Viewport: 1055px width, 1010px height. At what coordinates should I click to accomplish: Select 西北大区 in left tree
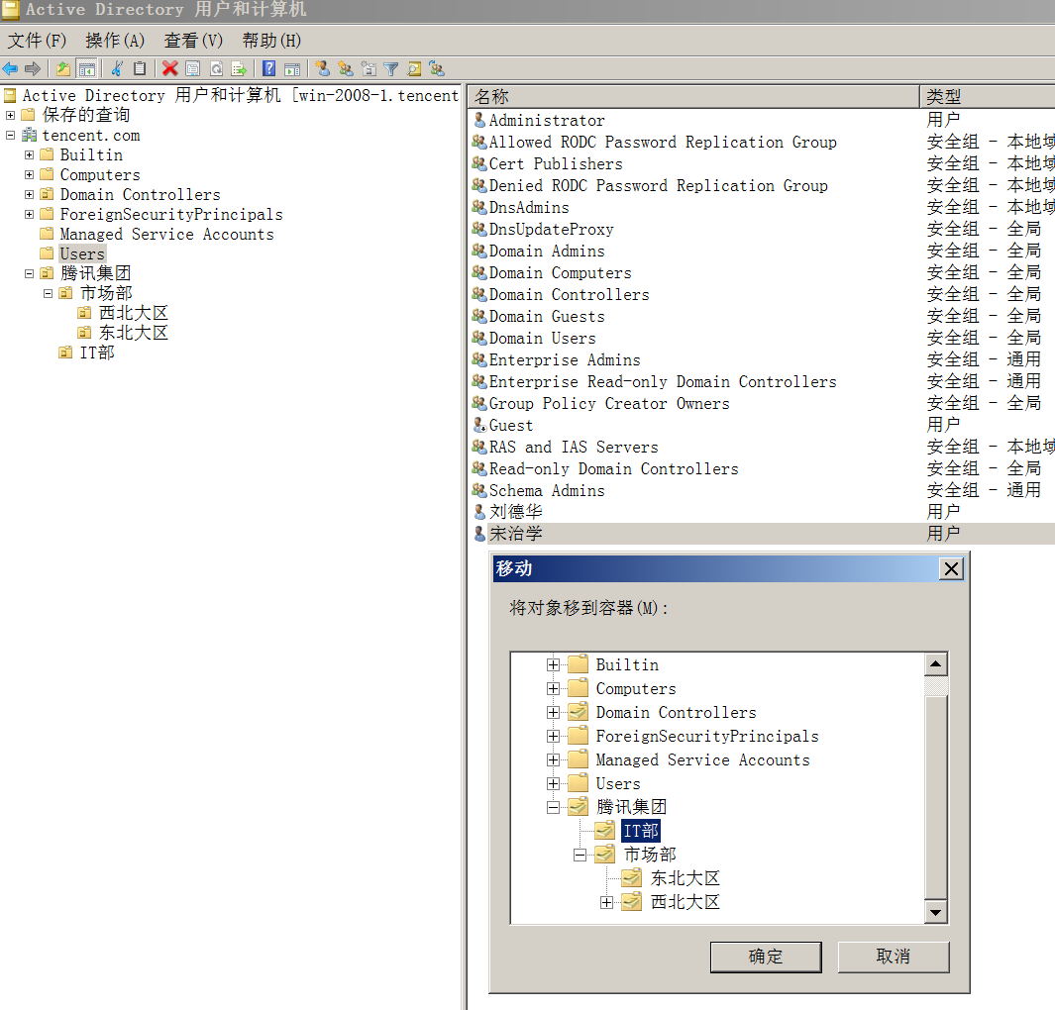tap(133, 313)
